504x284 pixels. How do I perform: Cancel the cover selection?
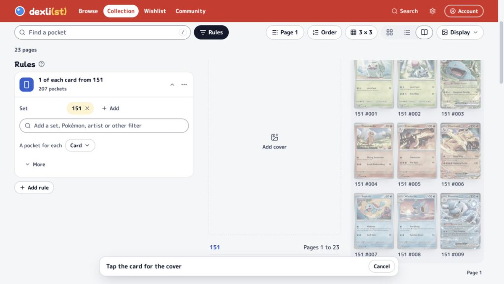pos(382,266)
